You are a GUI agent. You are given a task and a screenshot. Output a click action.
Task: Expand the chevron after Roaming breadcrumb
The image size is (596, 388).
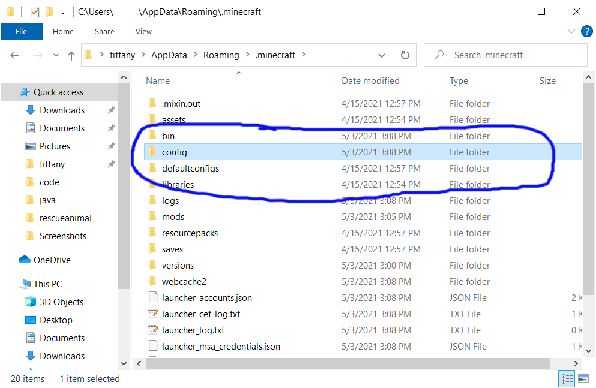coord(247,55)
